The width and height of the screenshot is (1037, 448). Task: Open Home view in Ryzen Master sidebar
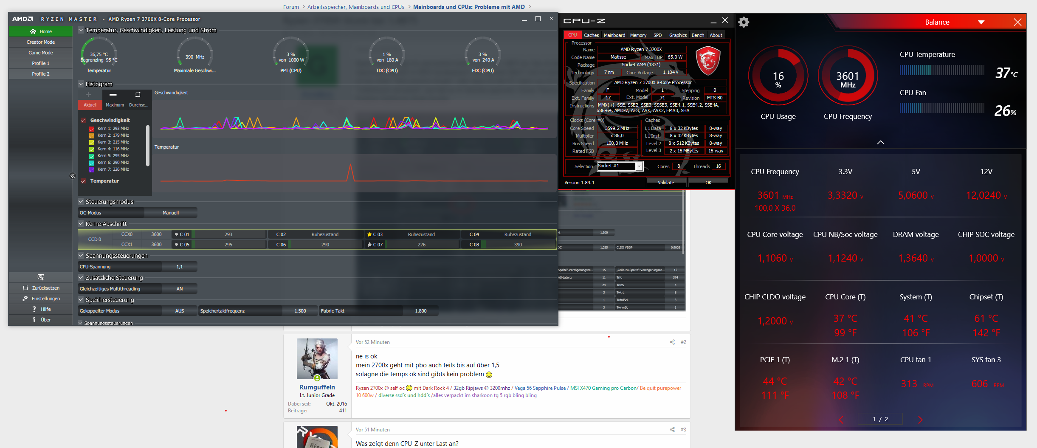pyautogui.click(x=41, y=31)
